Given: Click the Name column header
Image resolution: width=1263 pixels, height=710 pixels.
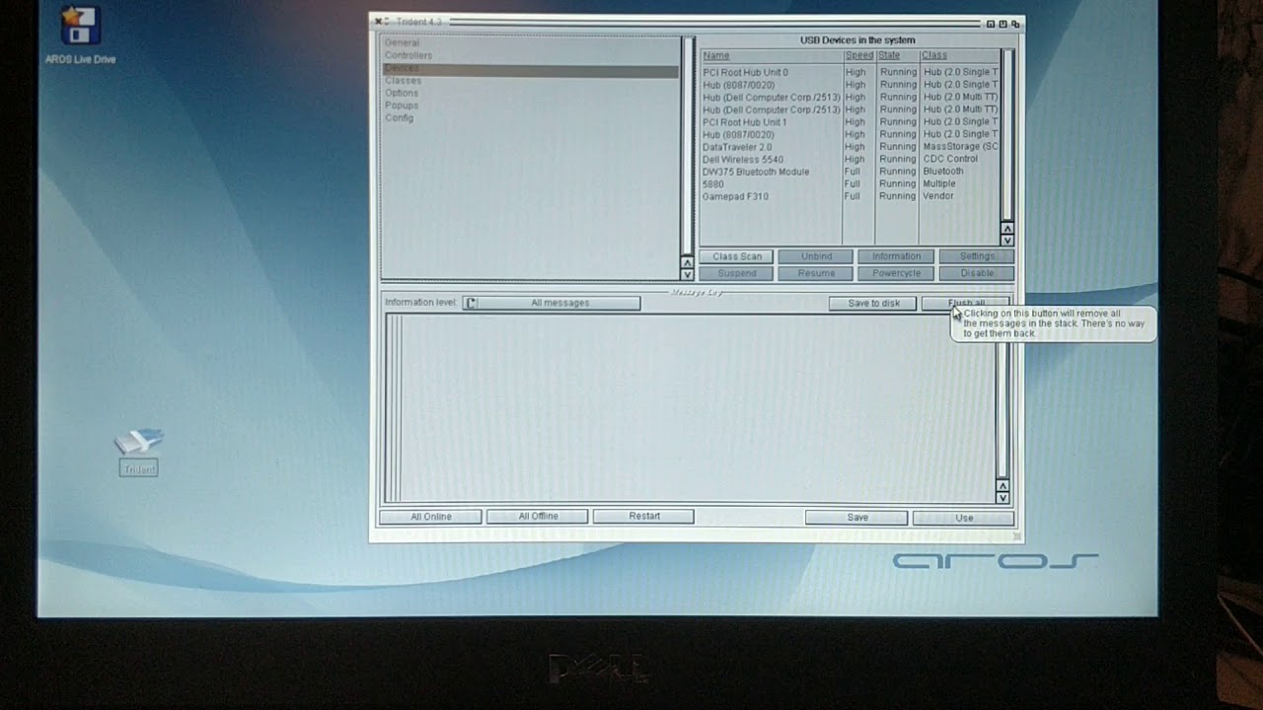Looking at the screenshot, I should tap(771, 56).
